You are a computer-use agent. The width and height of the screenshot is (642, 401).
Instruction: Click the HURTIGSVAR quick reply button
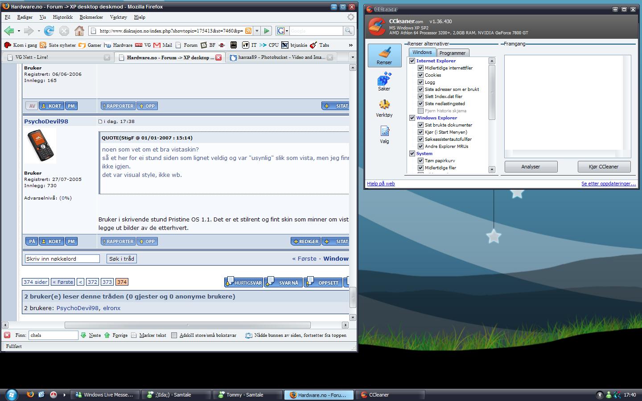click(244, 282)
